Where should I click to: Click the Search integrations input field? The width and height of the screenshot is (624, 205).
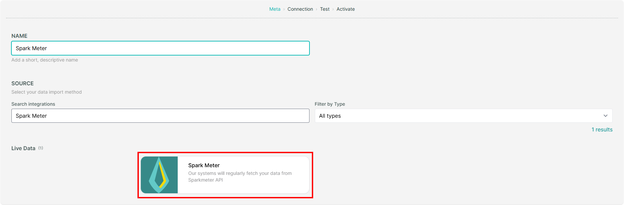(x=160, y=116)
